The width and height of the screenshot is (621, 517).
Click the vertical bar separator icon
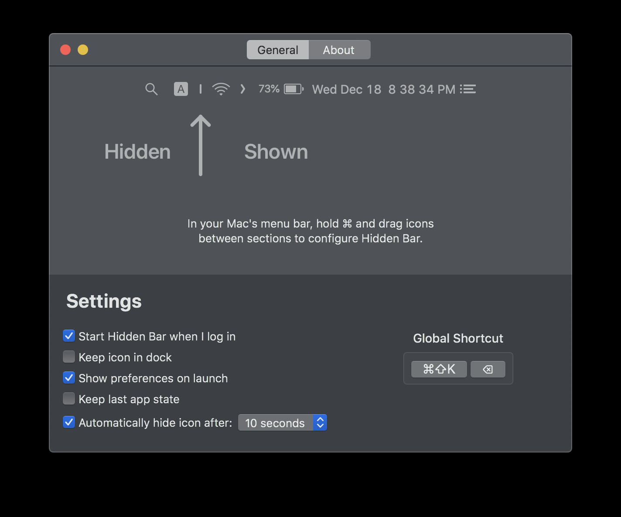pos(201,89)
